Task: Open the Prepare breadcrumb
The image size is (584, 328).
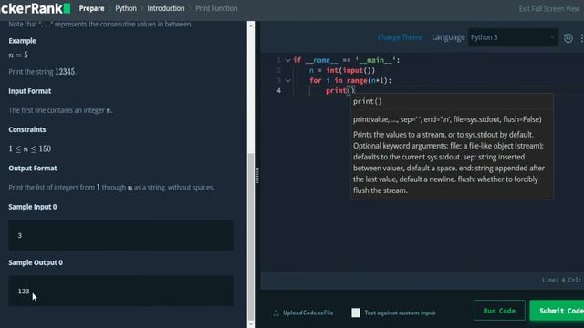Action: click(x=91, y=8)
